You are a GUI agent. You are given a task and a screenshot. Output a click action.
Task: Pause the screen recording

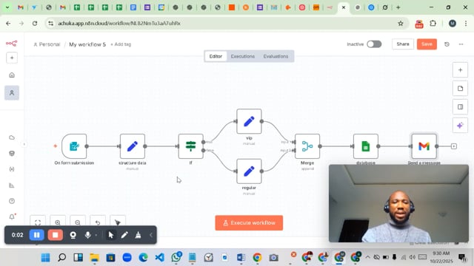pos(36,235)
